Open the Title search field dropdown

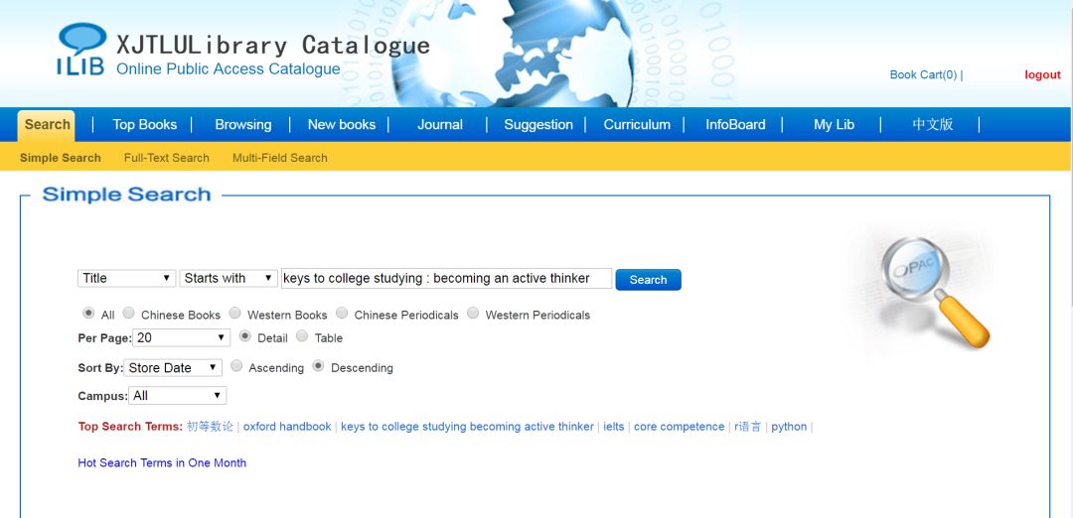126,278
